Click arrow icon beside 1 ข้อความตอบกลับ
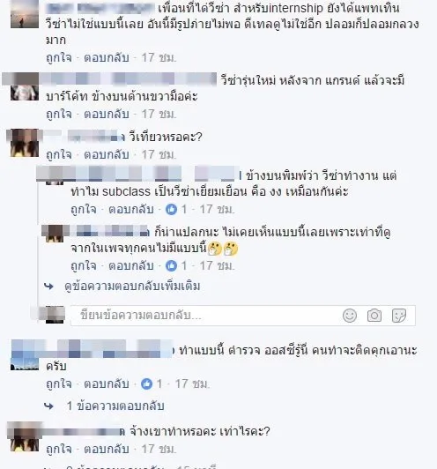The width and height of the screenshot is (437, 469). click(48, 406)
